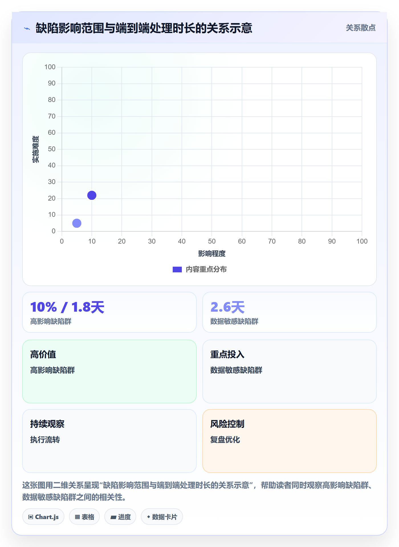Select the 风险控制 quadrant heading
The height and width of the screenshot is (547, 399).
coord(227,424)
